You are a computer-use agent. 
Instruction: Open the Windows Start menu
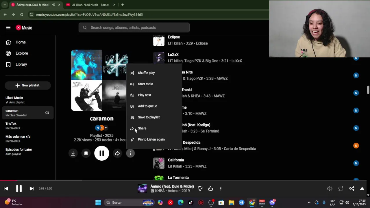pyautogui.click(x=98, y=203)
